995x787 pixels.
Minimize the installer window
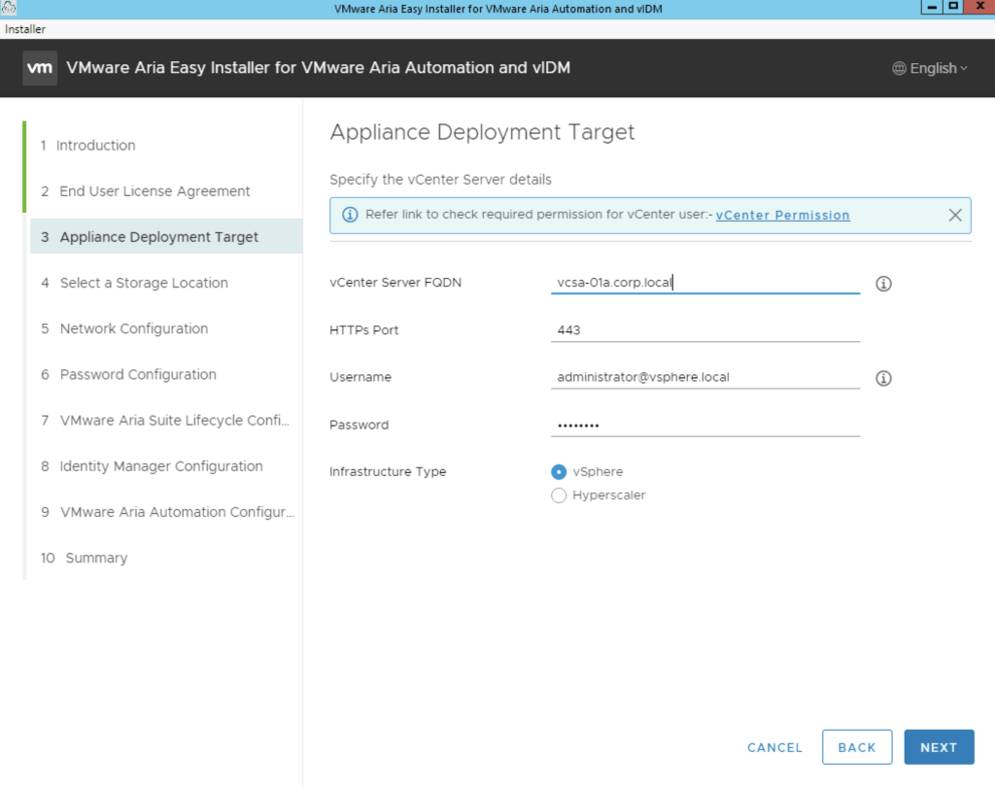(931, 7)
